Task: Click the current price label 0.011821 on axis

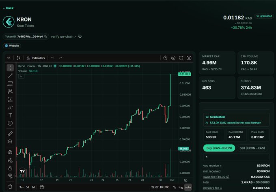Action: 184,74
